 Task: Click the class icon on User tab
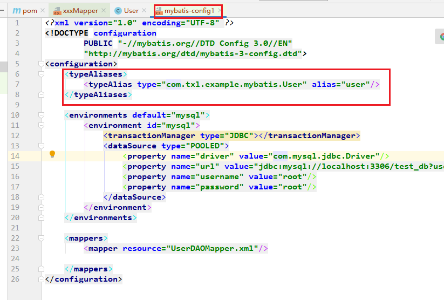tap(118, 11)
